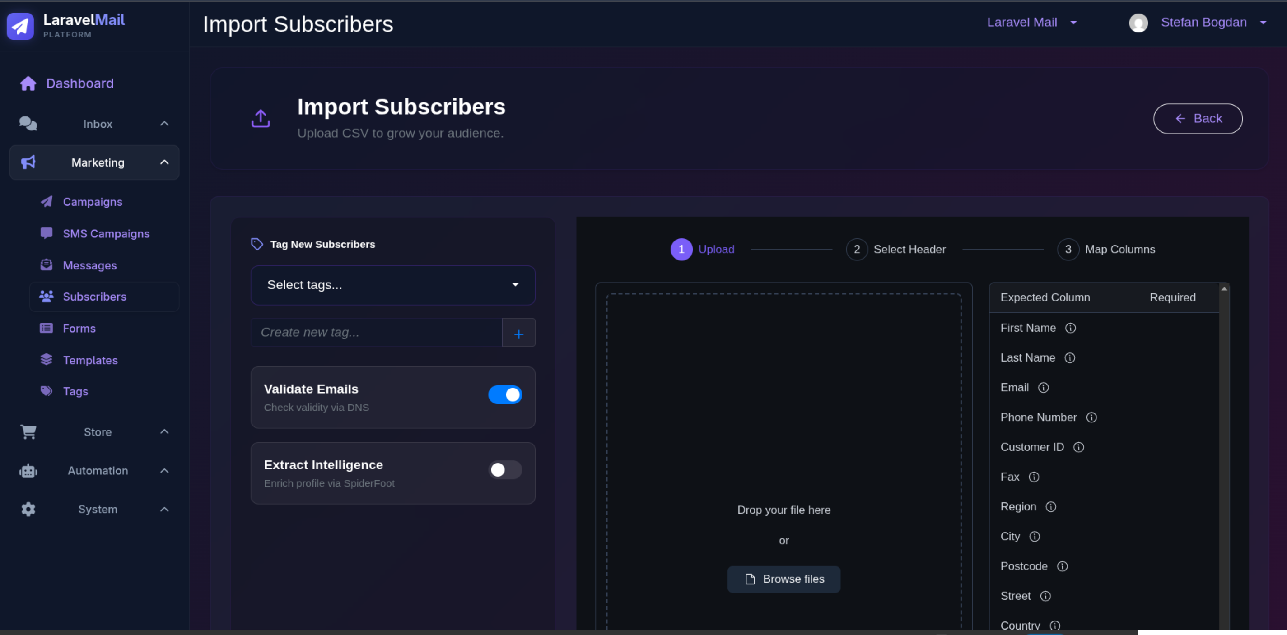1287x635 pixels.
Task: Click the Back button
Action: [1198, 119]
